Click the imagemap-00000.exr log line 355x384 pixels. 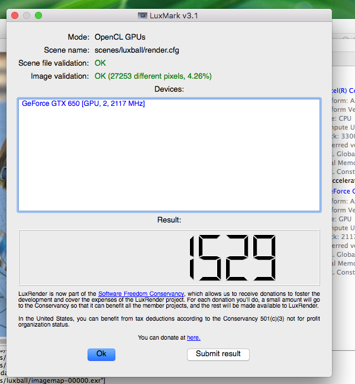click(53, 380)
